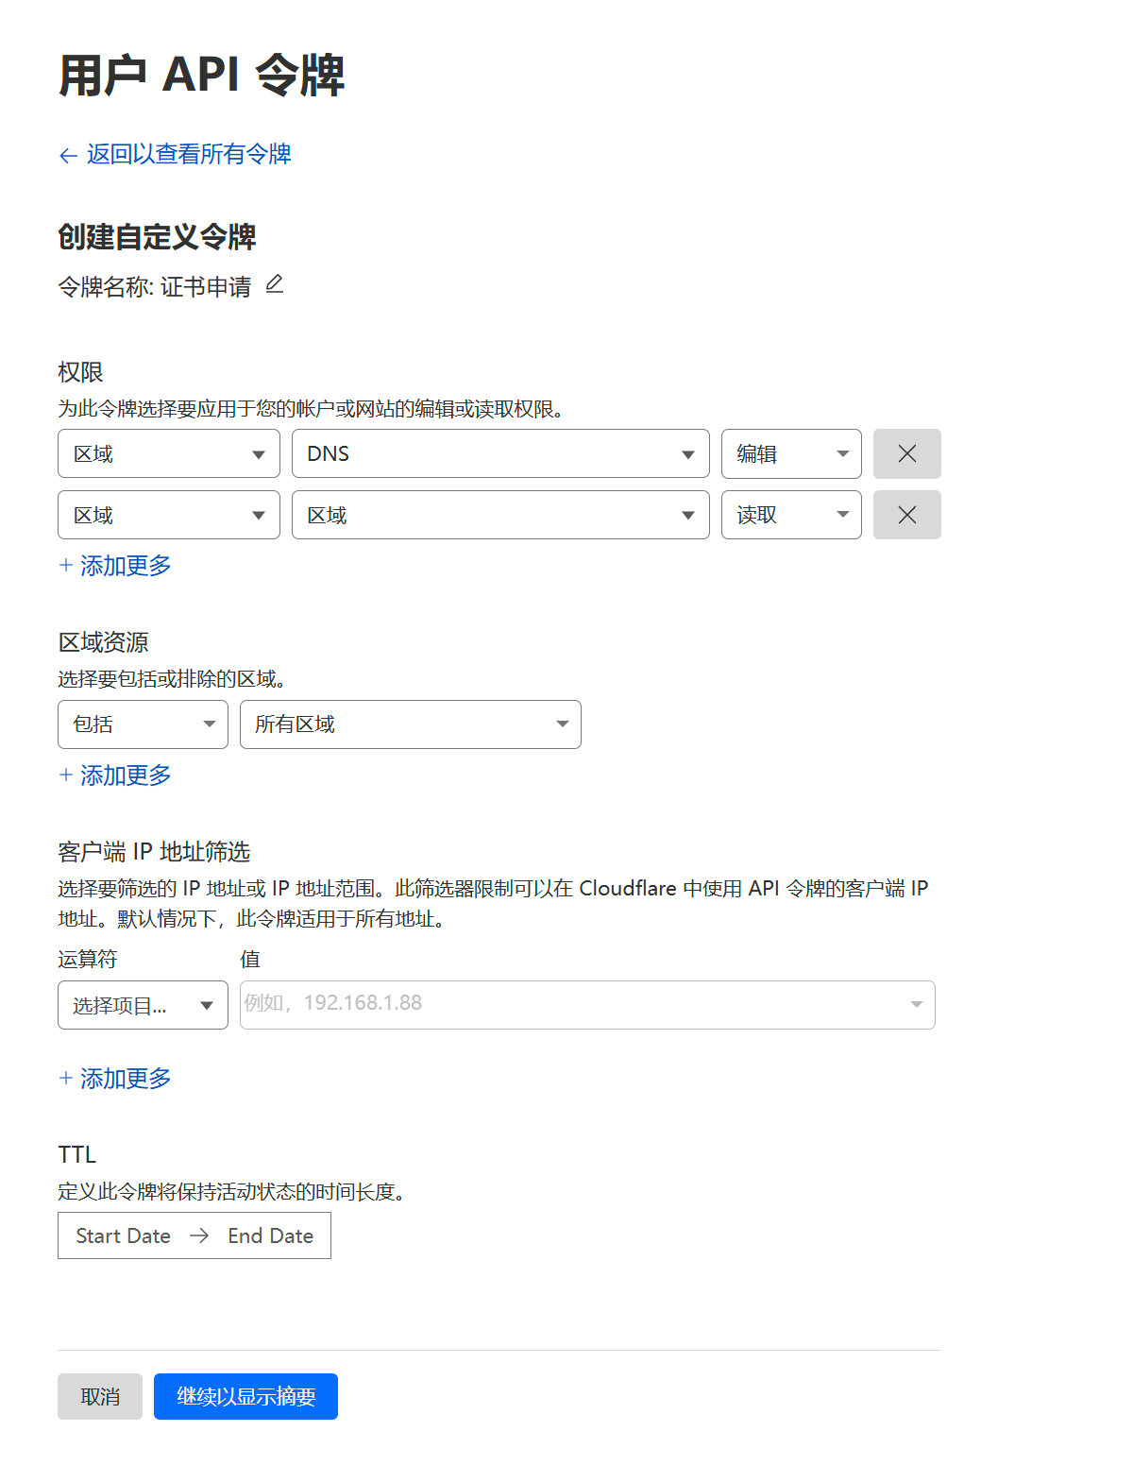Click the 取消 button

[99, 1396]
